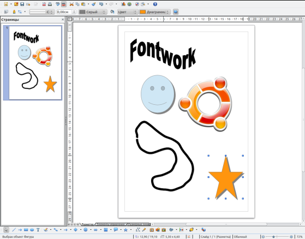Switch to the Разметка layer tab
Screen dimensions: 305x239
tap(87, 224)
